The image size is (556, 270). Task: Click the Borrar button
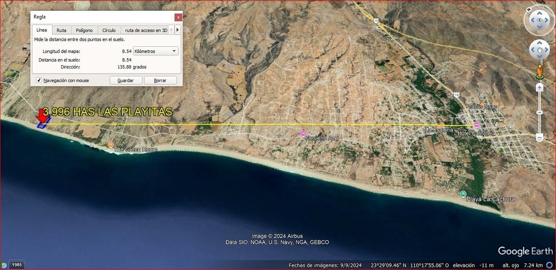[160, 80]
